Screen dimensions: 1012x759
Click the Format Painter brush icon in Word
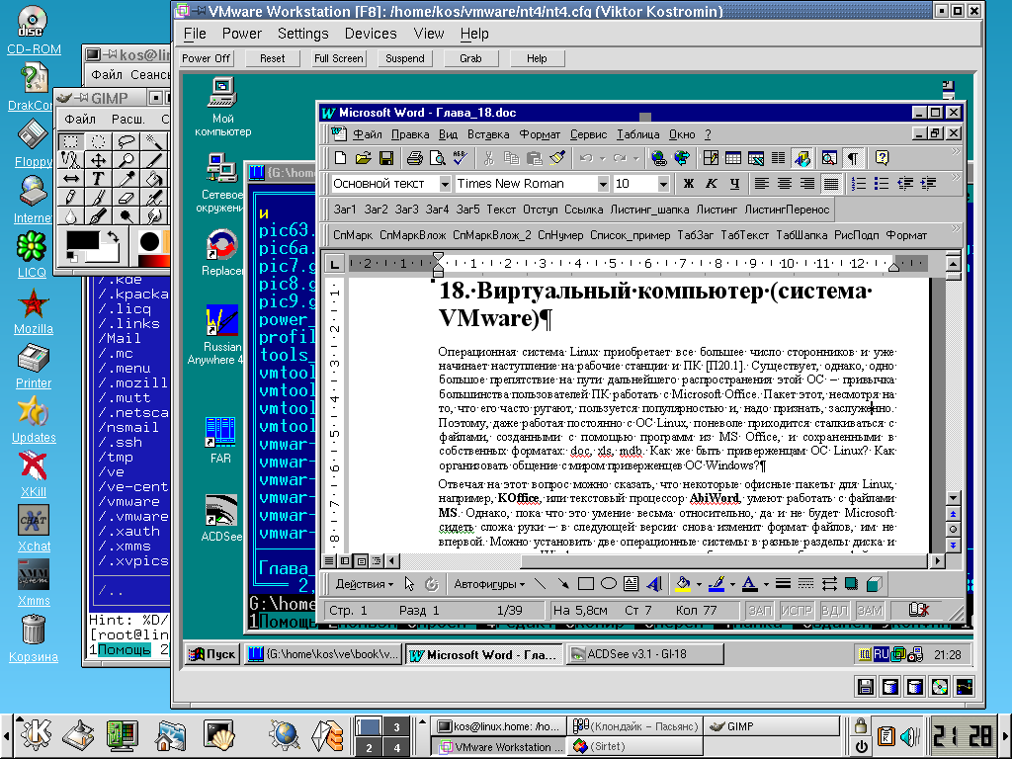click(x=556, y=158)
